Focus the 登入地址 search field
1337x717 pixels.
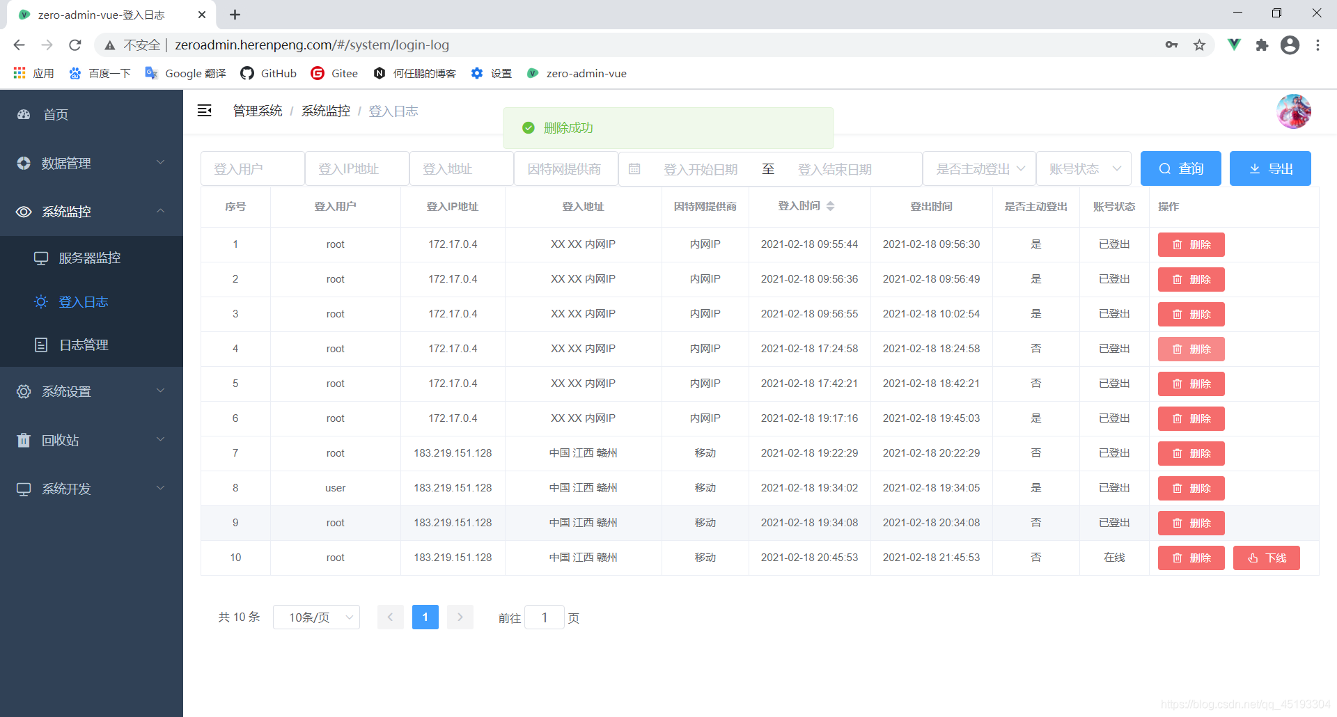[462, 169]
